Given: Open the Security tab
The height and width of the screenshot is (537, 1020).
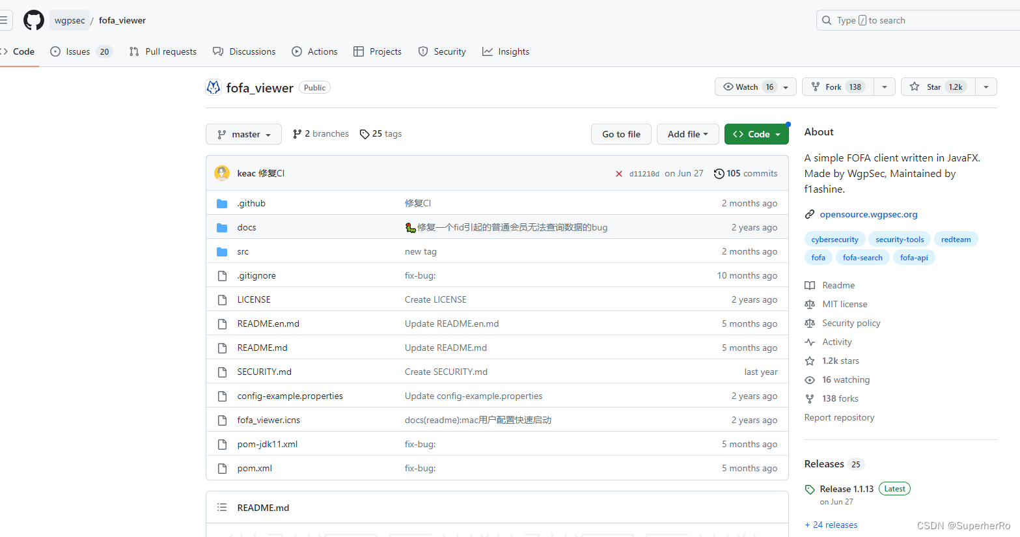Looking at the screenshot, I should [442, 51].
